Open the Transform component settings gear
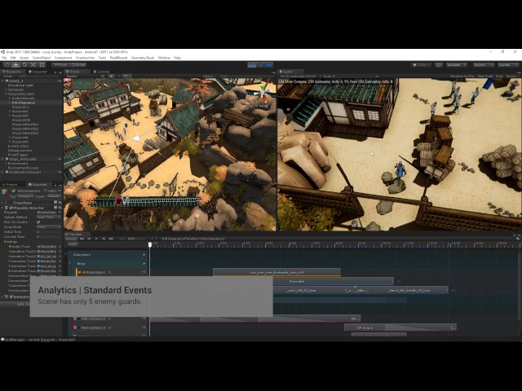The image size is (522, 391). pyautogui.click(x=60, y=203)
